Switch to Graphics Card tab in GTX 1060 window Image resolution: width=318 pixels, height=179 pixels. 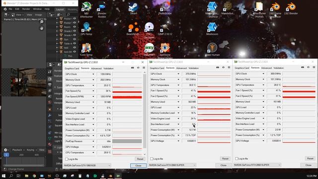pos(72,69)
